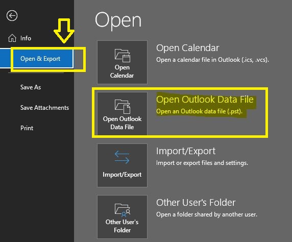
Task: Click the shared folder with users icon
Action: tap(123, 210)
